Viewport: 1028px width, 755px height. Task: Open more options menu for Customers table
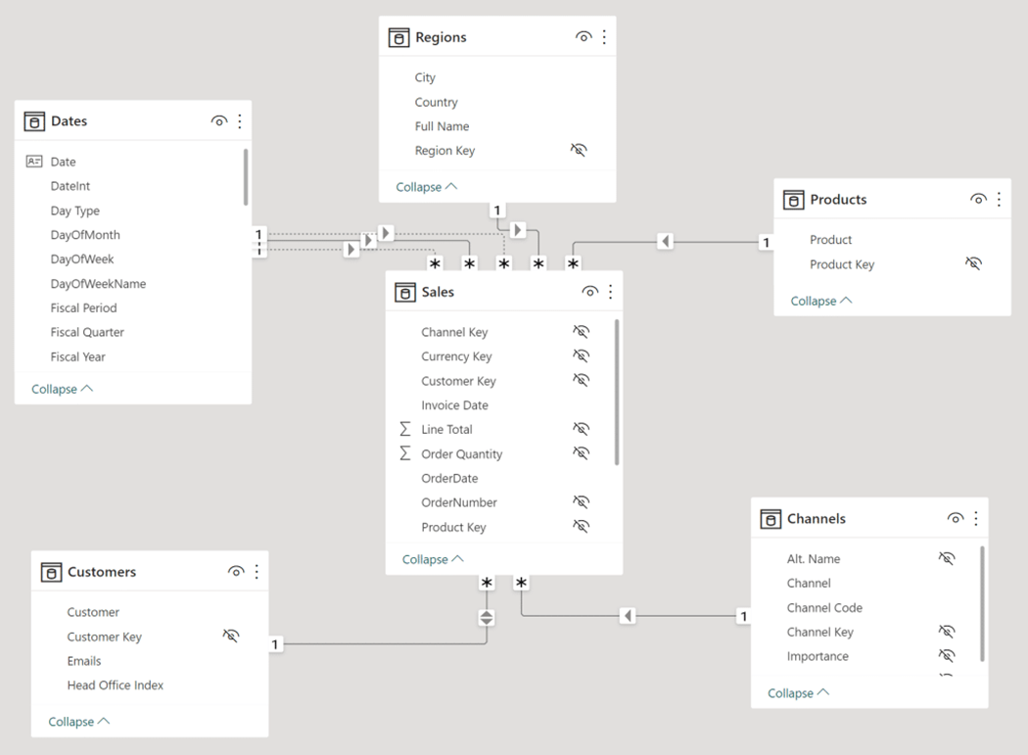(x=257, y=572)
